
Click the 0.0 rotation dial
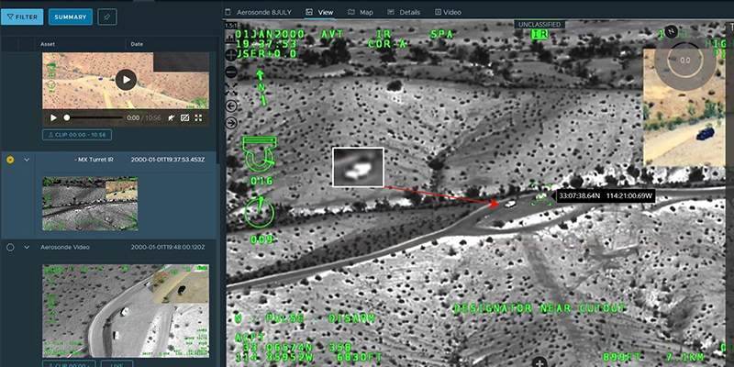[684, 61]
